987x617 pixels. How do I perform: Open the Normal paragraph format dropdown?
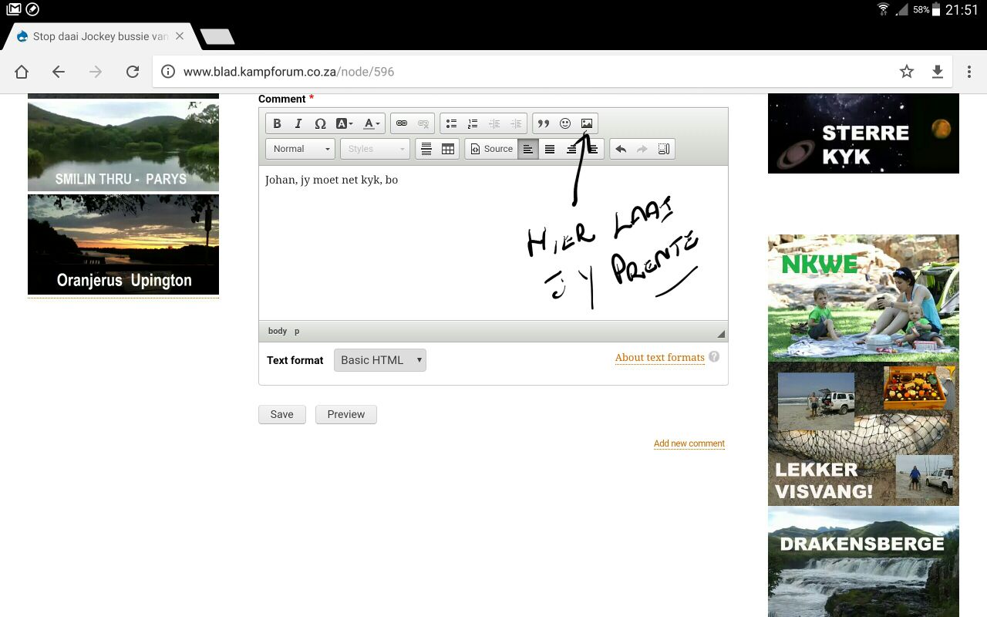click(300, 149)
